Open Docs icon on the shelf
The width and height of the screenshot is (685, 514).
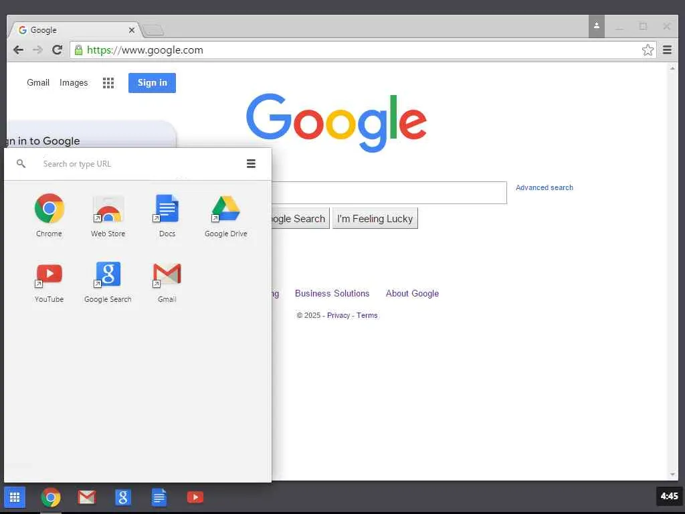pyautogui.click(x=159, y=497)
